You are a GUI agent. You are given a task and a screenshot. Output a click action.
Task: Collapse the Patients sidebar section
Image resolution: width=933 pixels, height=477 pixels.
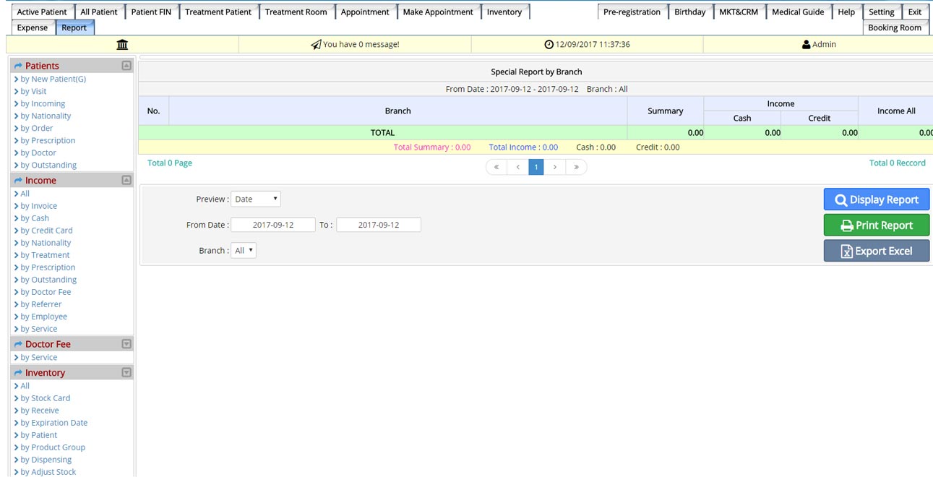pos(126,66)
